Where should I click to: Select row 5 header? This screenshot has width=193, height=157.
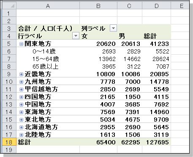point(9,44)
